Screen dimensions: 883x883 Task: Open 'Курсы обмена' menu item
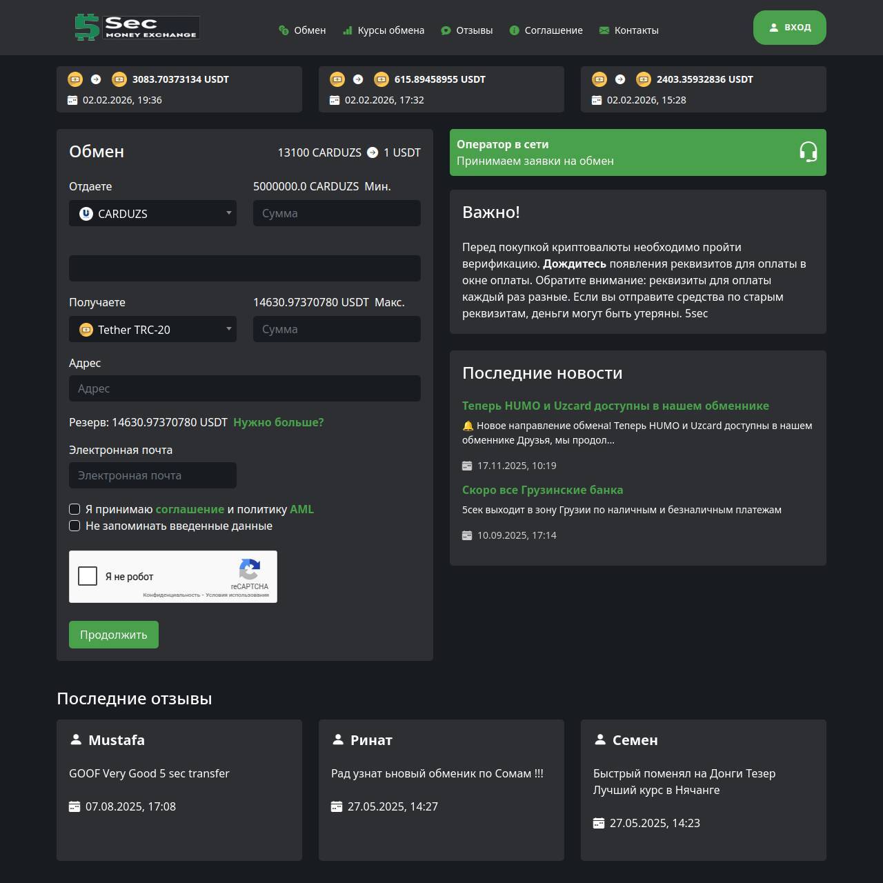(x=384, y=30)
